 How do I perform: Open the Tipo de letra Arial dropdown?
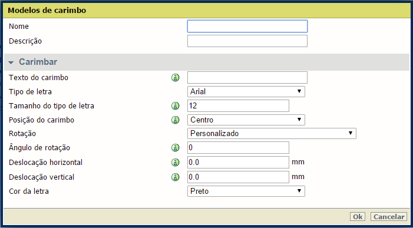click(x=246, y=92)
